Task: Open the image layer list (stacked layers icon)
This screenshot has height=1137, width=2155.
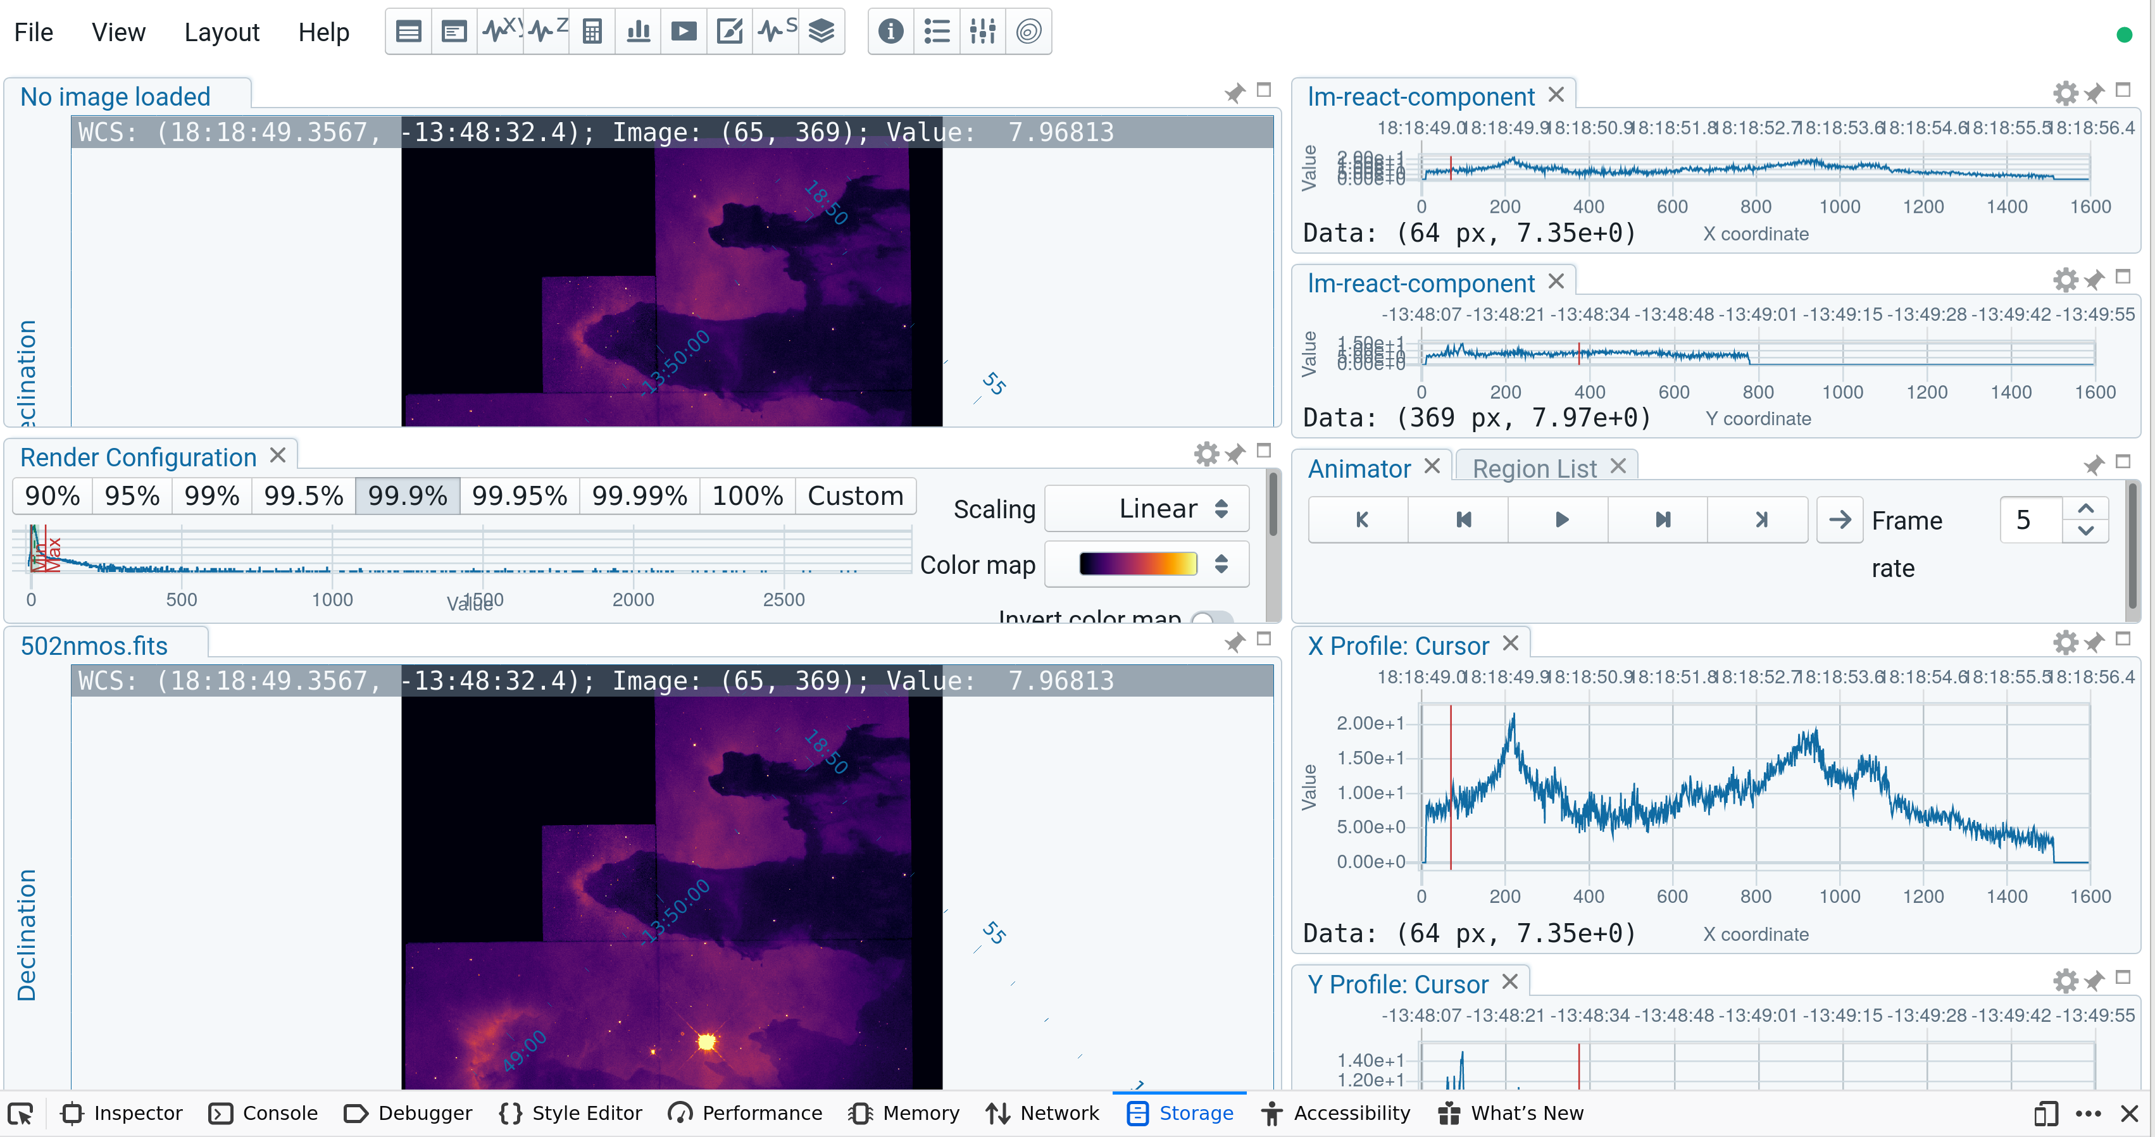Action: coord(822,31)
